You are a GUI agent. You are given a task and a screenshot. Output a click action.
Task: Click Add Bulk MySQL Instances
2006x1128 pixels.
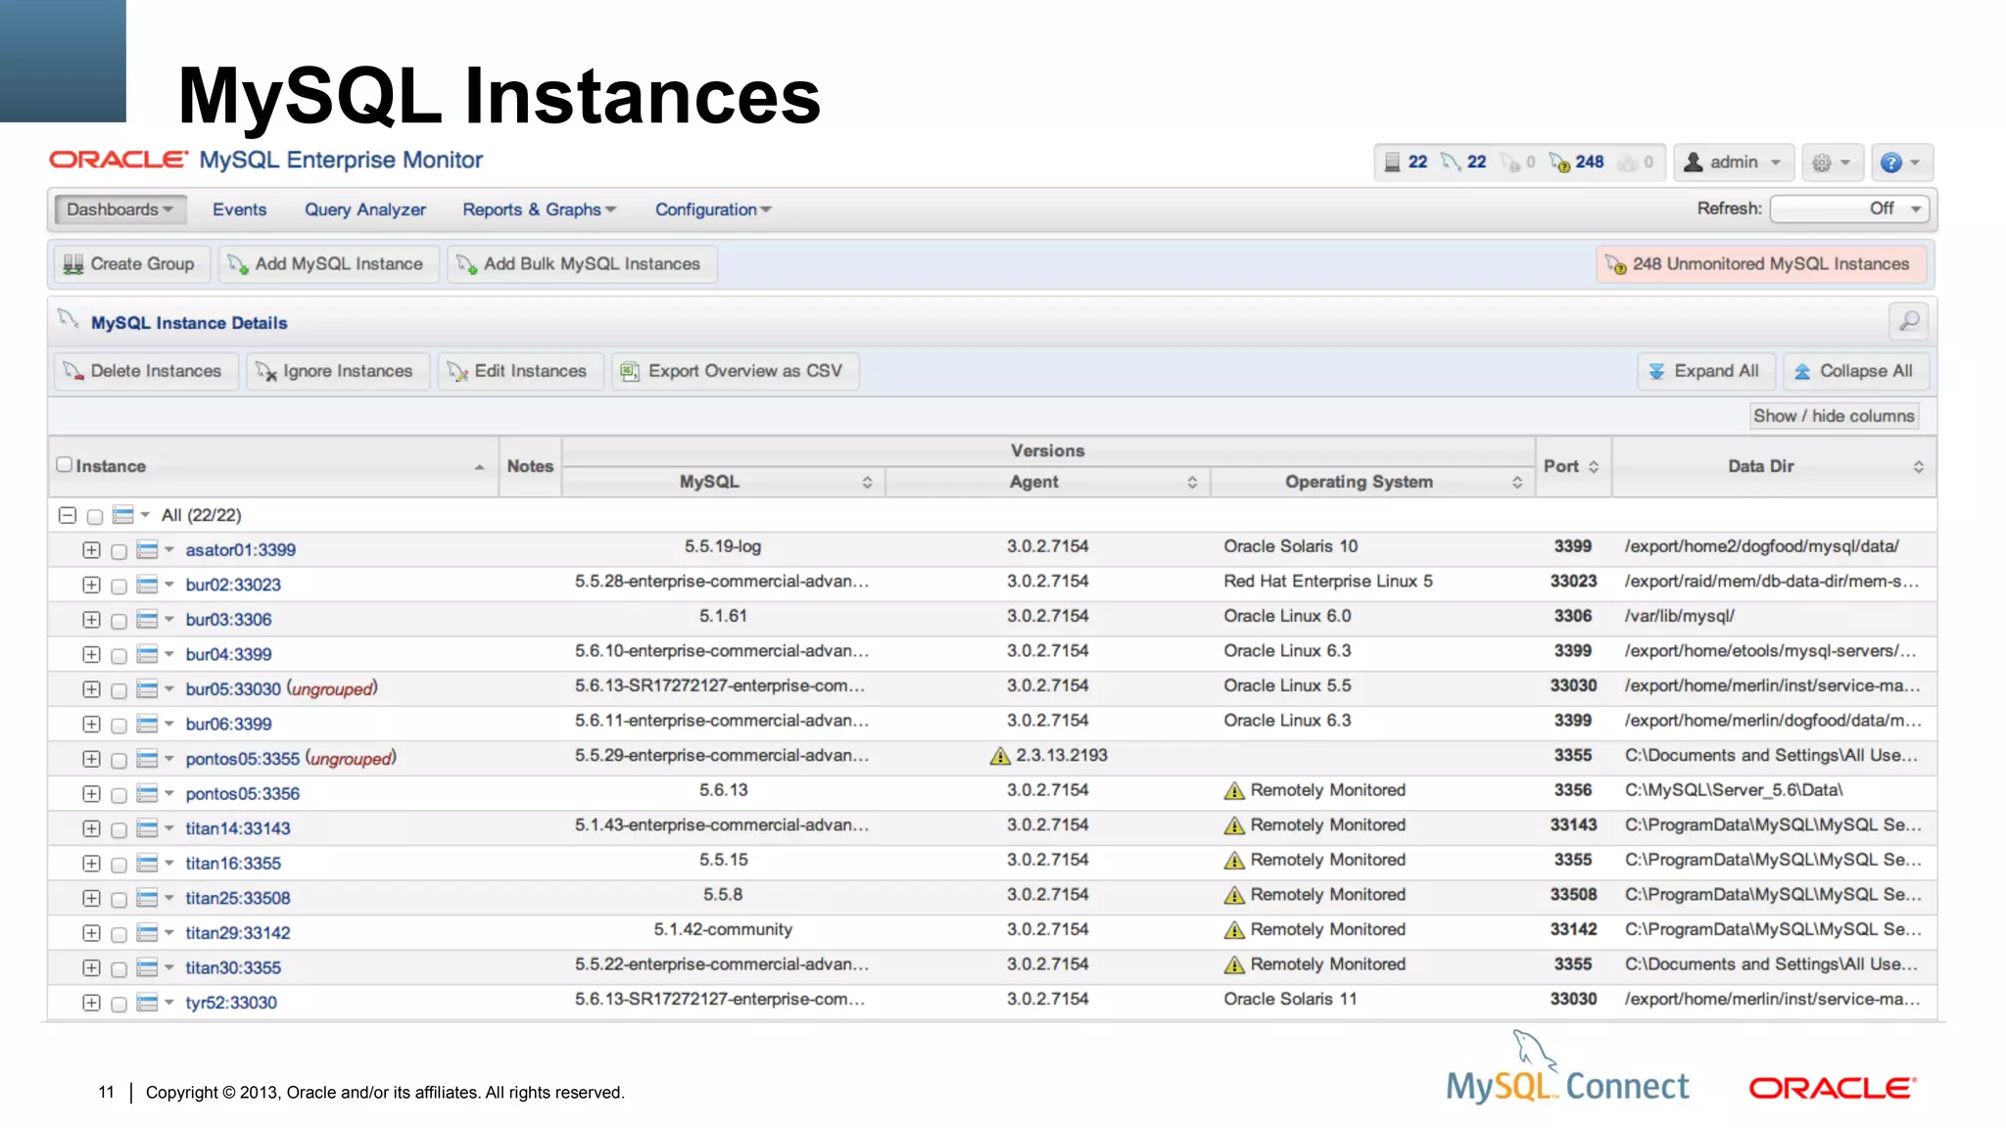pos(581,264)
